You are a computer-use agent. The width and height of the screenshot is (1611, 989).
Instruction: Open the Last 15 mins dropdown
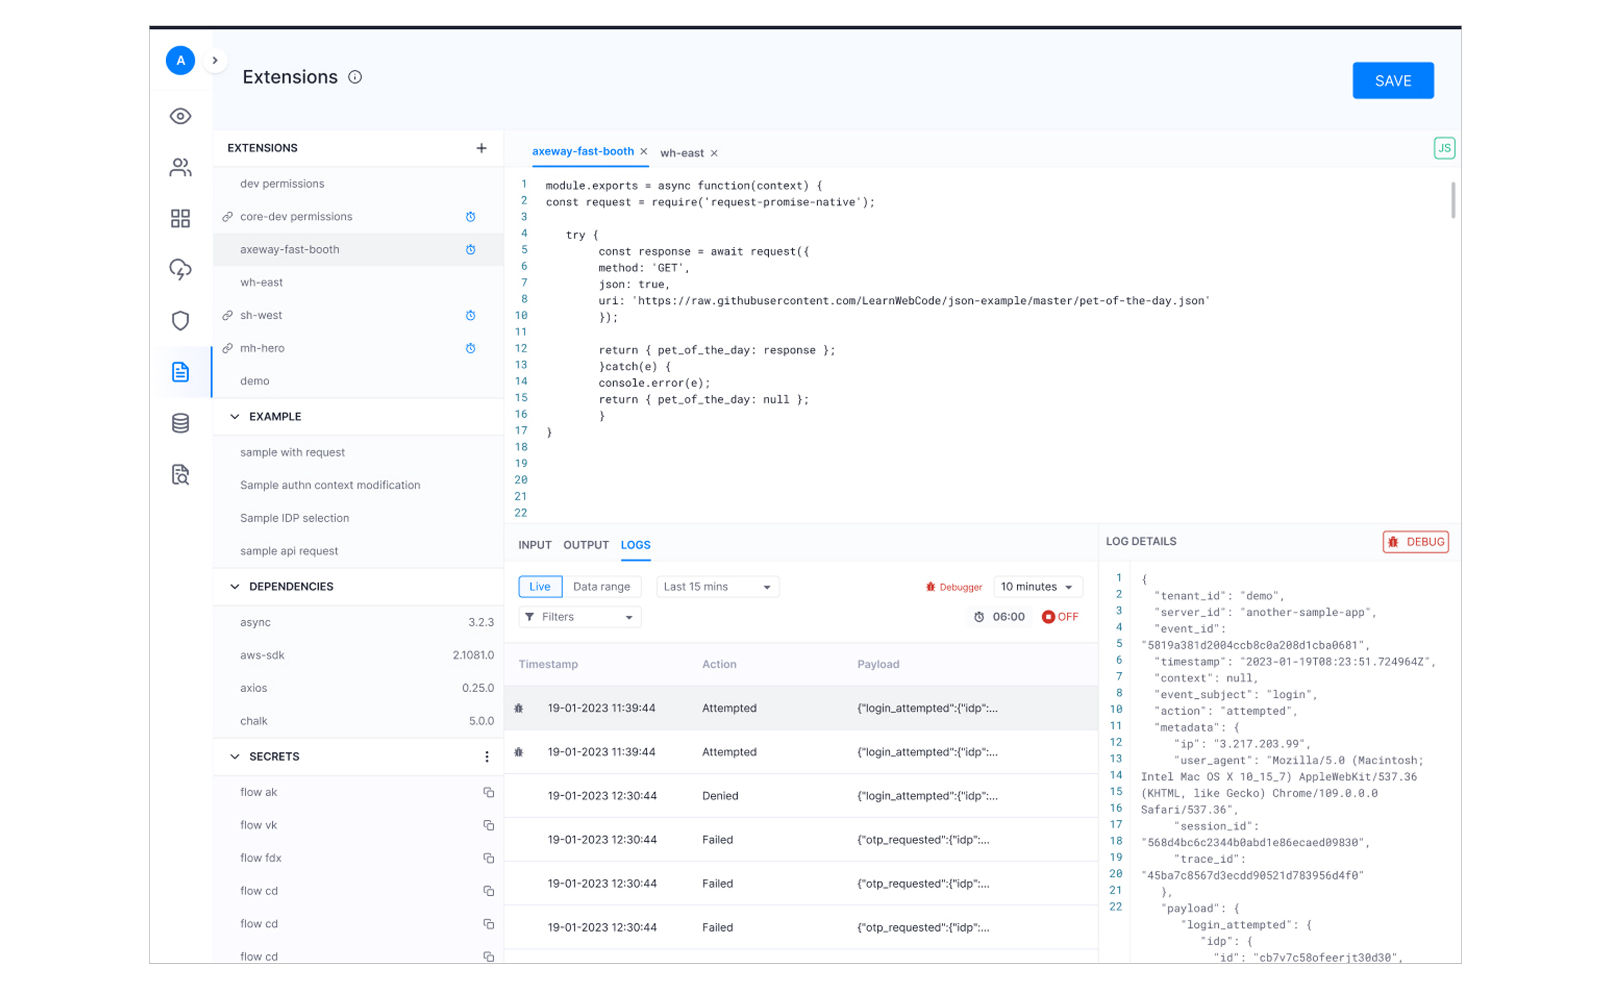click(x=717, y=586)
